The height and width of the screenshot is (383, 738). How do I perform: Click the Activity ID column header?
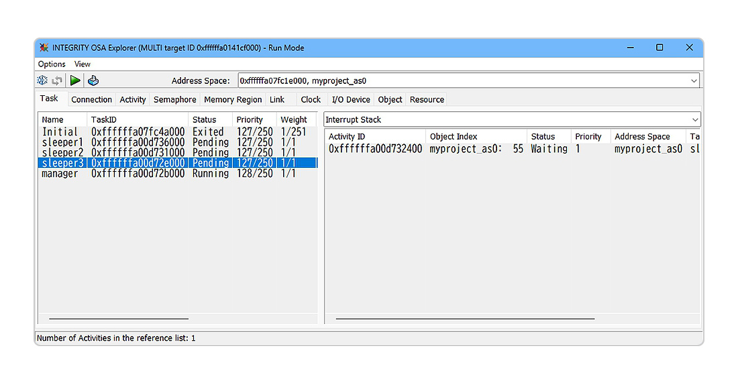[375, 136]
